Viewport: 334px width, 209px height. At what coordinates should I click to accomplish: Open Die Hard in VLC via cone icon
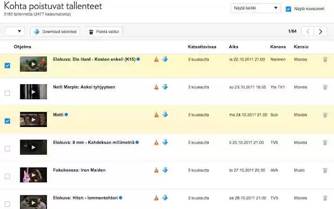(x=157, y=59)
